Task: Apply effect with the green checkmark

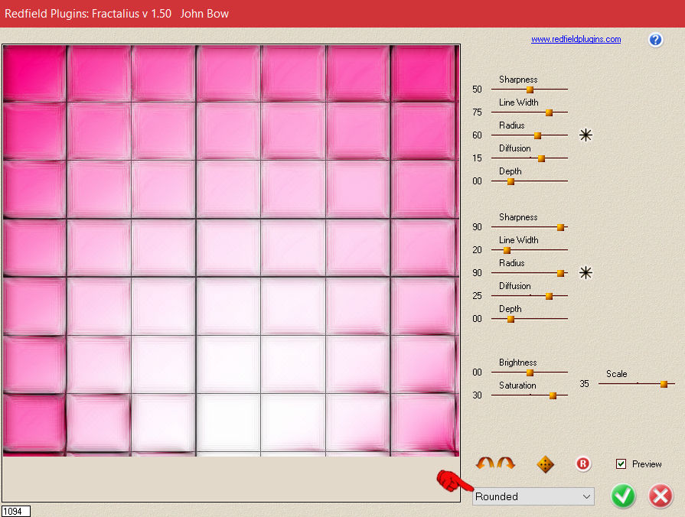Action: pyautogui.click(x=623, y=496)
